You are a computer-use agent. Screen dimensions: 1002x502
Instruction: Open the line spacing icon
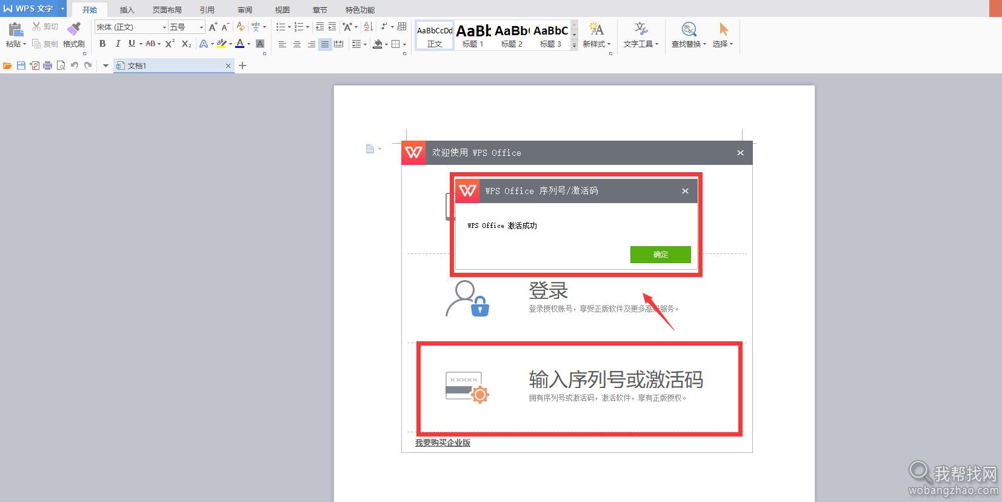click(x=356, y=44)
